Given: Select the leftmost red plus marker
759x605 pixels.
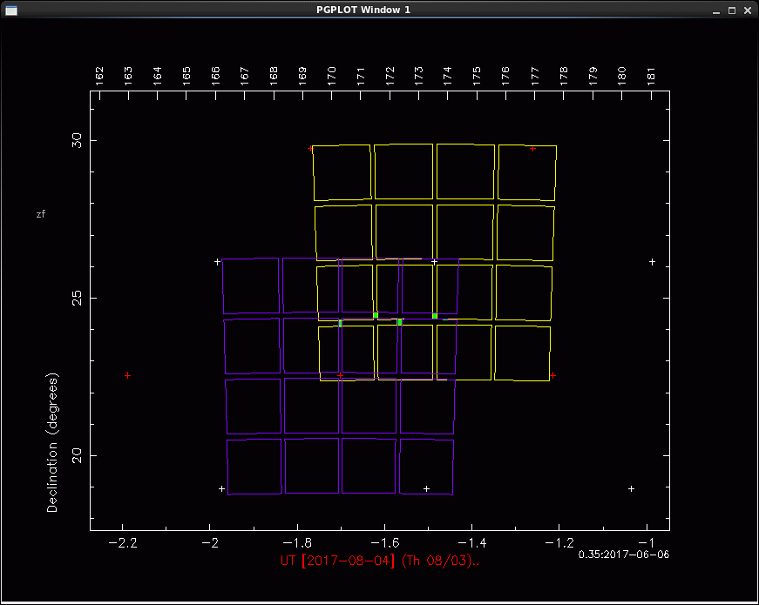Looking at the screenshot, I should [127, 375].
